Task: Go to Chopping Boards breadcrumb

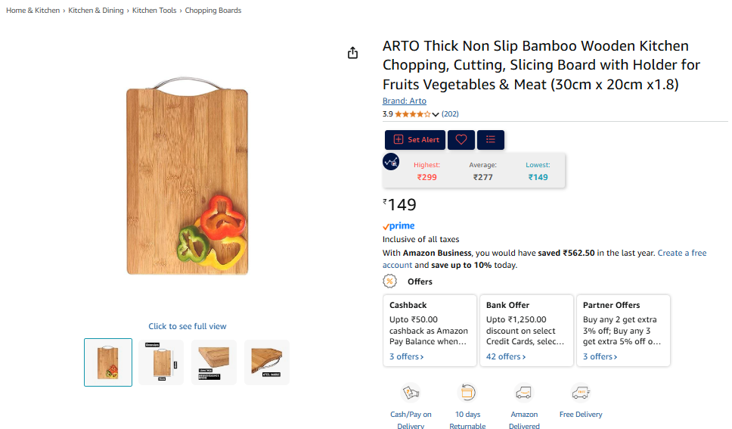Action: [213, 11]
